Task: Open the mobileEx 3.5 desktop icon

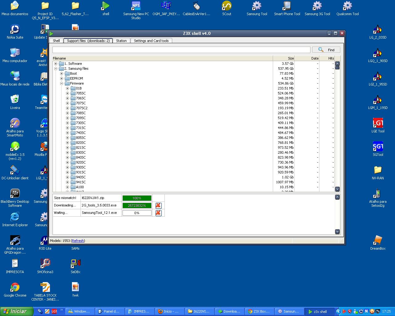Action: click(15, 151)
